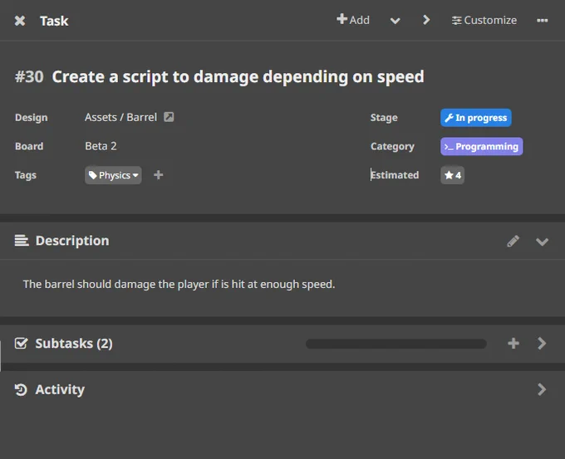The height and width of the screenshot is (459, 565).
Task: Click the Estimated field label
Action: [x=395, y=175]
